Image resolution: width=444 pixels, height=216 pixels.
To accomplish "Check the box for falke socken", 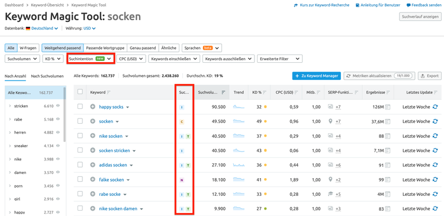I will (80, 179).
